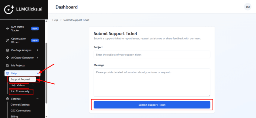Go to Help via the breadcrumb

point(55,20)
